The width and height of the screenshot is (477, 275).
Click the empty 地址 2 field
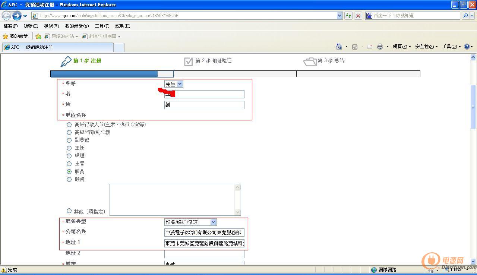click(x=204, y=254)
